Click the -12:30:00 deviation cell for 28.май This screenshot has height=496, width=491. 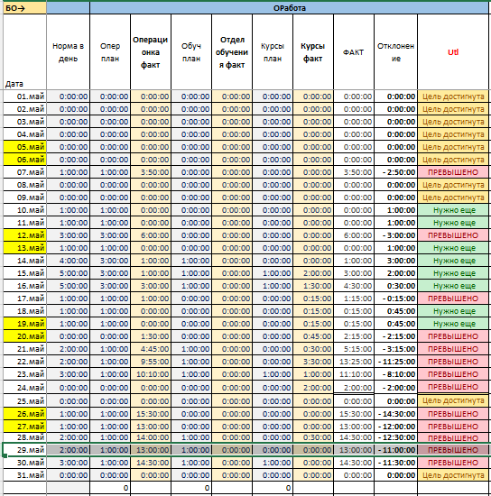point(395,437)
